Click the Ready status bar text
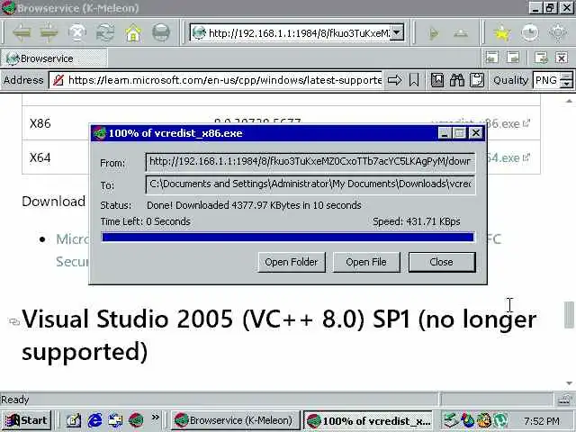The image size is (576, 432). click(x=15, y=400)
